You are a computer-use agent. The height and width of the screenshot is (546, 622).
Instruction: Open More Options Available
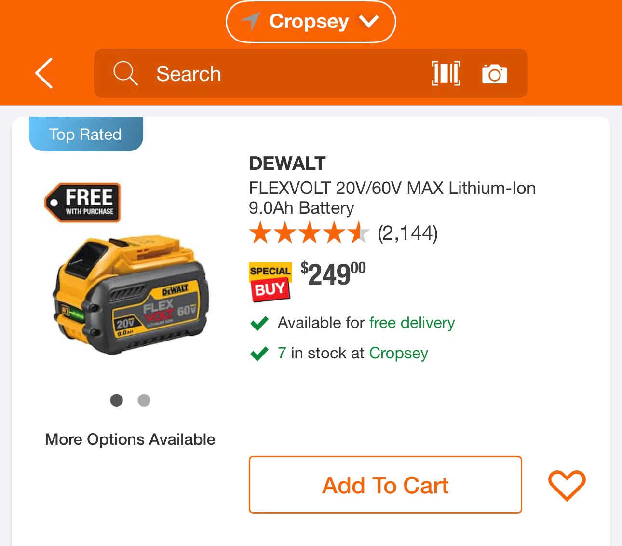tap(130, 439)
